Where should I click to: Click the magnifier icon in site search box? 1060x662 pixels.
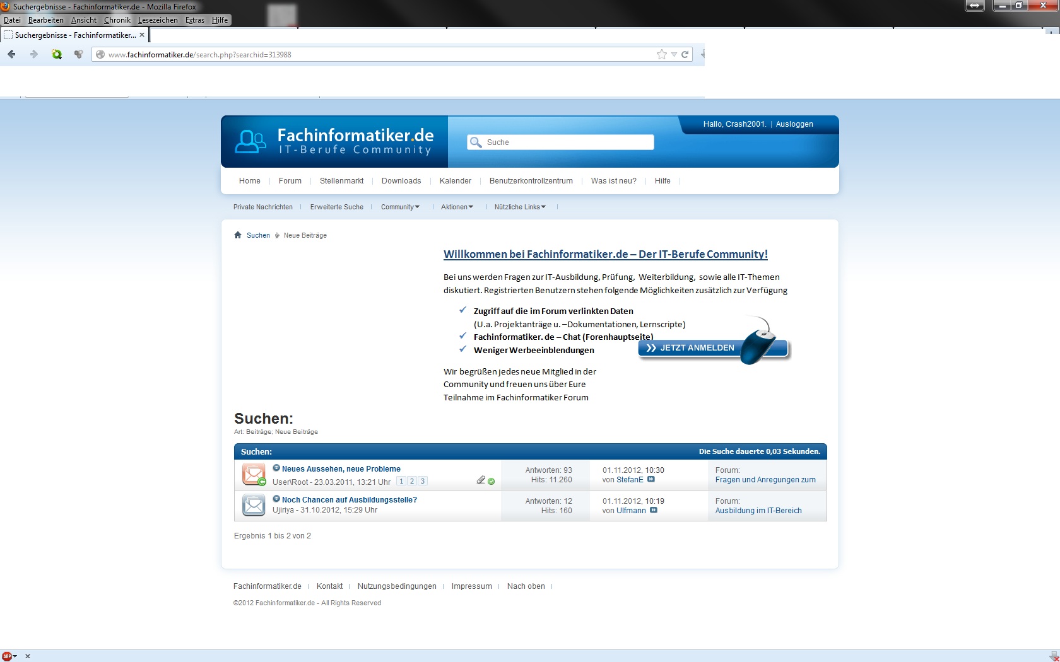tap(476, 142)
